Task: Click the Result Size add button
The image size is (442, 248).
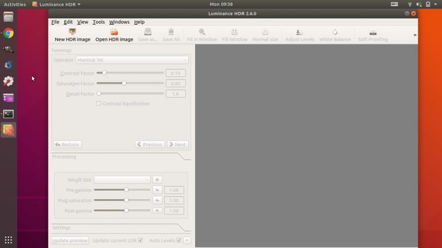Action: click(x=157, y=180)
